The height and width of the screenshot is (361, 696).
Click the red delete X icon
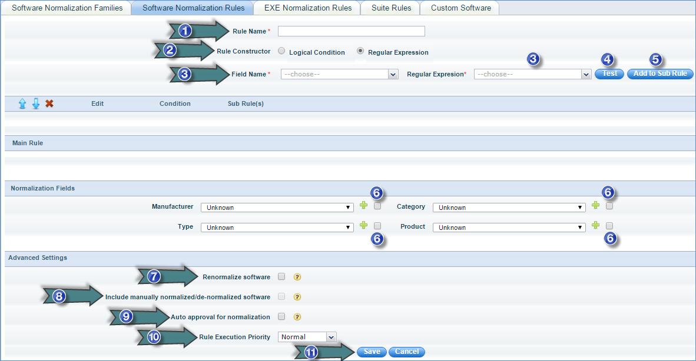tap(49, 103)
